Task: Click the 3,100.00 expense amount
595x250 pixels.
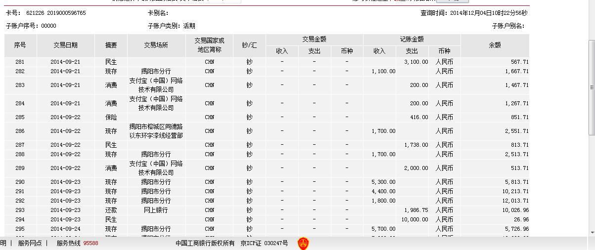Action: click(x=416, y=62)
